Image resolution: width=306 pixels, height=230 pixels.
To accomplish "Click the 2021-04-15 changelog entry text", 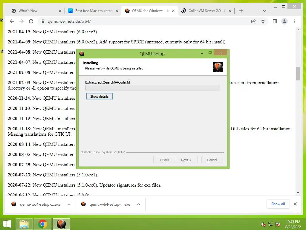I will point(53,32).
